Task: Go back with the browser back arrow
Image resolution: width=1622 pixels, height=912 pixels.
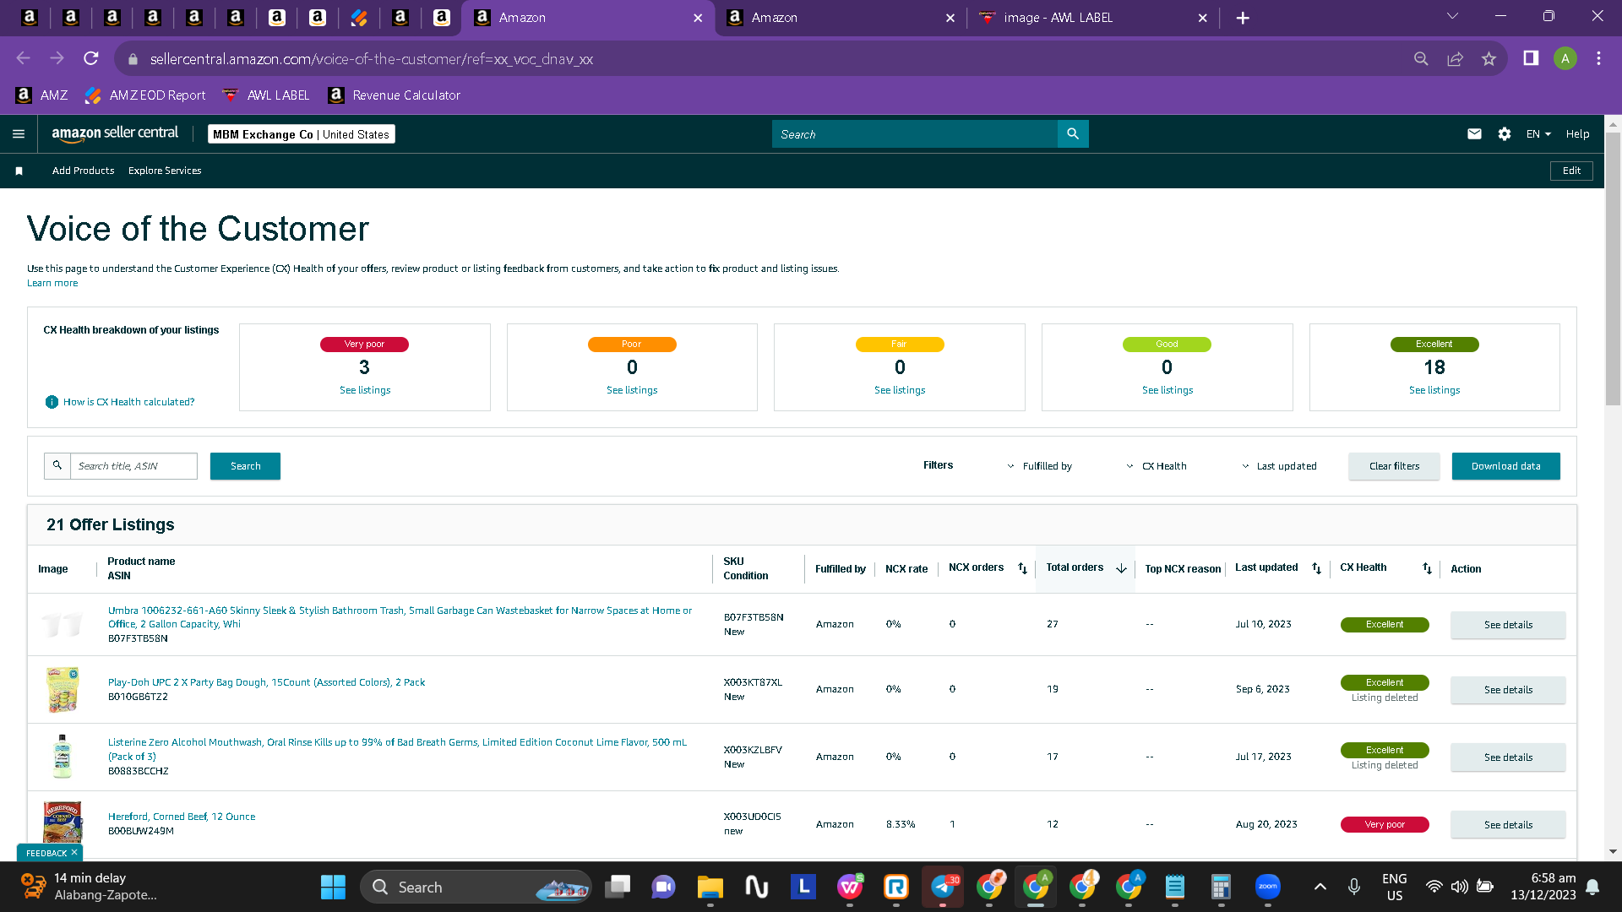Action: coord(23,58)
